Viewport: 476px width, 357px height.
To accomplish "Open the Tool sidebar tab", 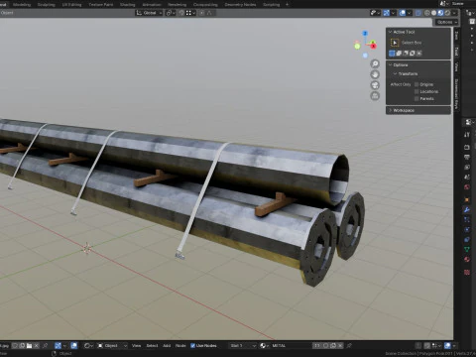I will 456,52.
